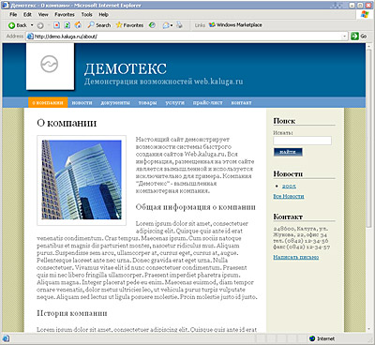Click the Mail icon in the toolbar
375x345 pixels.
[x=166, y=25]
